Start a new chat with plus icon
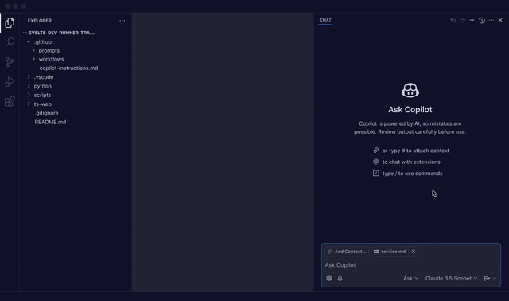The width and height of the screenshot is (509, 301). (472, 20)
